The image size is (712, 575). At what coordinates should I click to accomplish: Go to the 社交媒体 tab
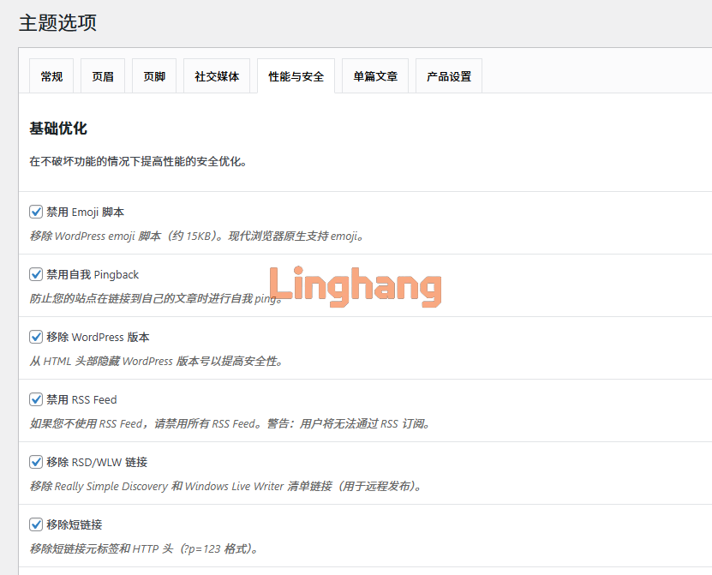tap(217, 76)
